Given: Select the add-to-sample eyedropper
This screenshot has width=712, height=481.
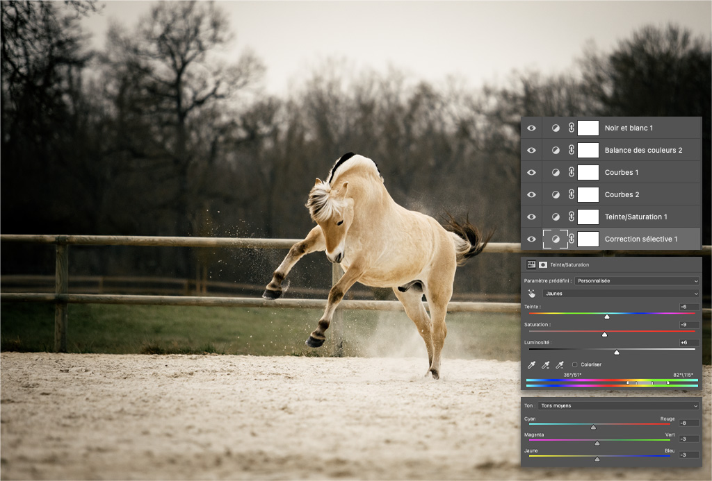Looking at the screenshot, I should pyautogui.click(x=546, y=364).
